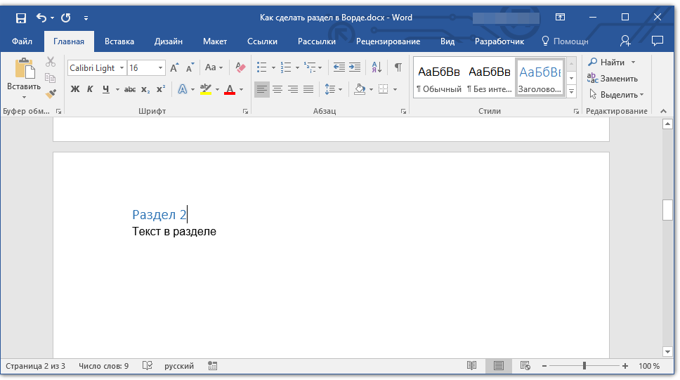Toggle Bold formatting (Ж)
This screenshot has width=680, height=380.
click(75, 89)
